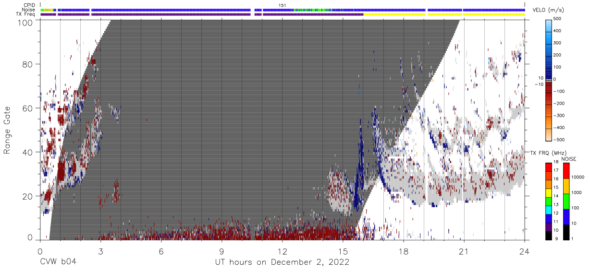Click the 'Range Gate' y-axis label
The height and width of the screenshot is (272, 590).
click(7, 130)
